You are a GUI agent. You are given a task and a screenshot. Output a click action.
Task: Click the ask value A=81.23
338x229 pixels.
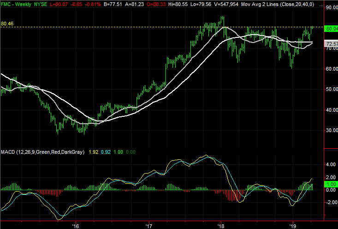tap(134, 4)
